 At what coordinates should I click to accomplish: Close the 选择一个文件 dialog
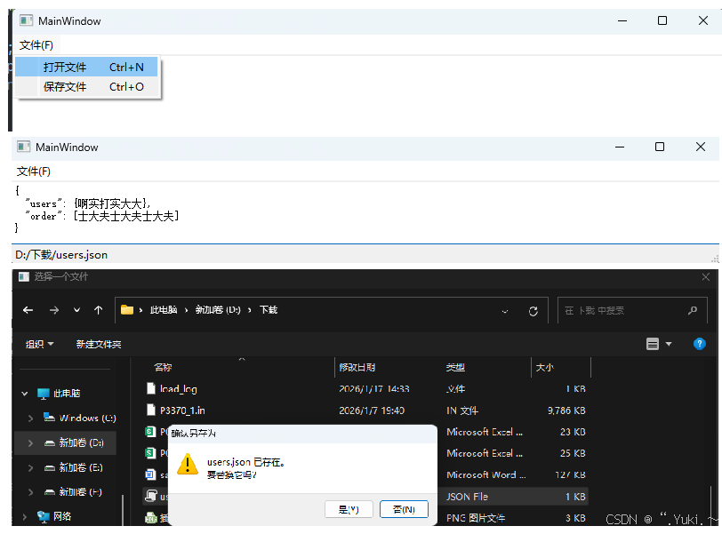point(705,276)
